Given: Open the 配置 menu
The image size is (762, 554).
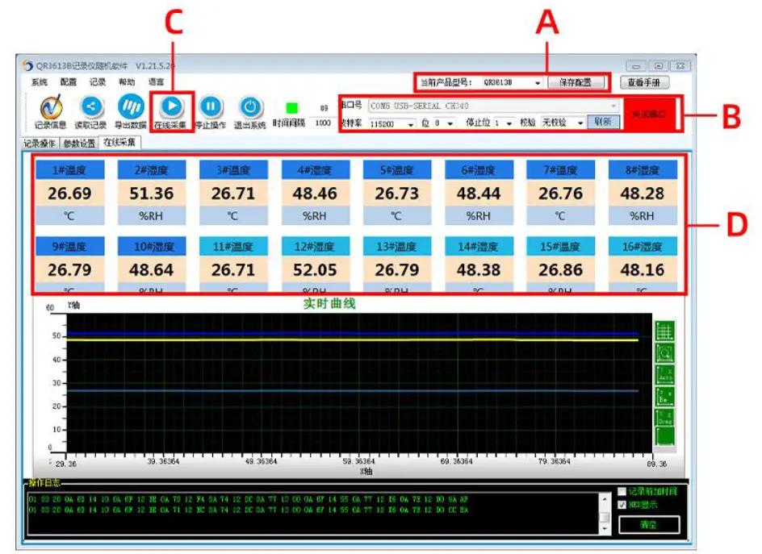Looking at the screenshot, I should click(x=69, y=82).
